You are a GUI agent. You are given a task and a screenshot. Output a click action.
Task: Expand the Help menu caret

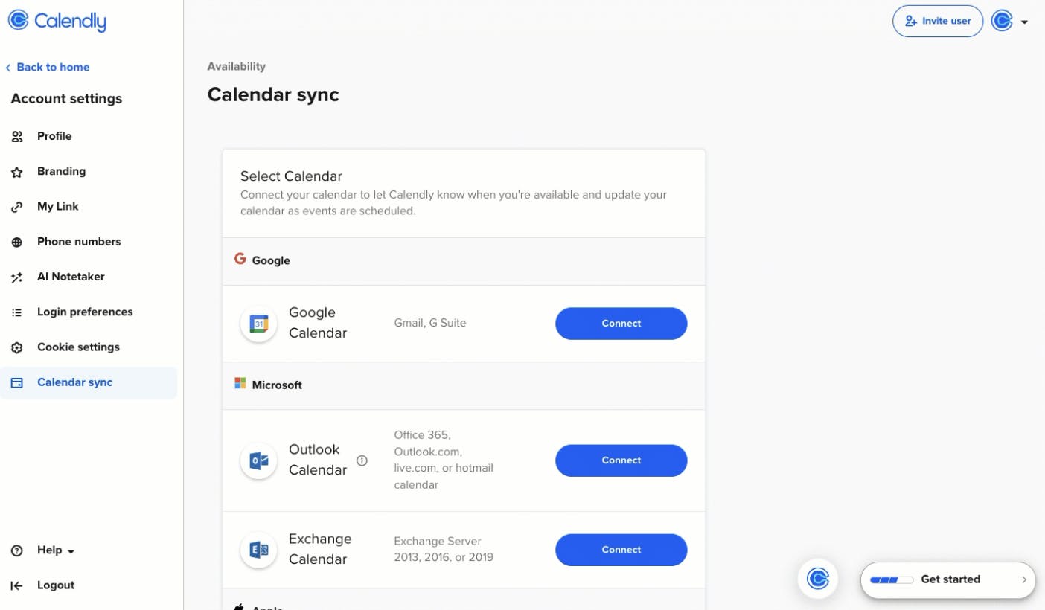tap(71, 552)
